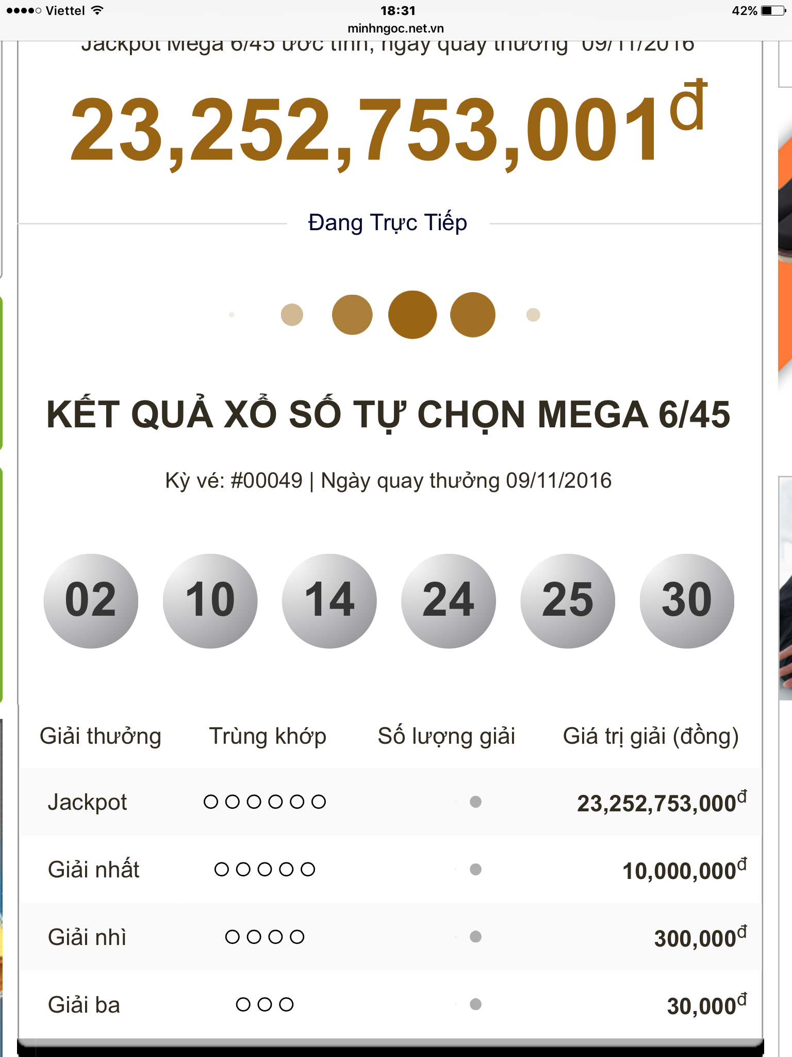Tap the lottery ball numbered 24
Screen dimensions: 792x1057
pyautogui.click(x=448, y=601)
